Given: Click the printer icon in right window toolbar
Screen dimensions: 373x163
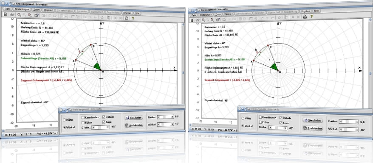Looking at the screenshot, I should 305,17.
